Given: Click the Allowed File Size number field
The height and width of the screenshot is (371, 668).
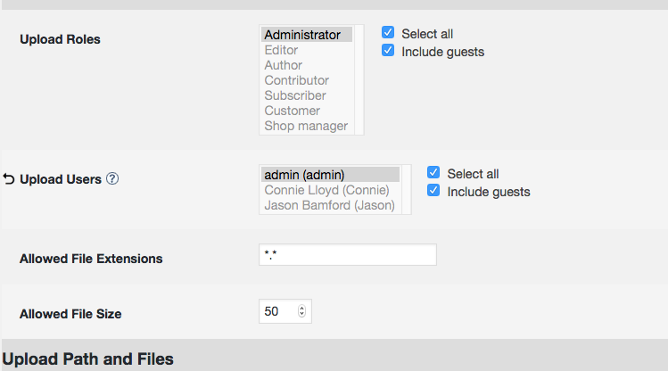Looking at the screenshot, I should click(285, 311).
